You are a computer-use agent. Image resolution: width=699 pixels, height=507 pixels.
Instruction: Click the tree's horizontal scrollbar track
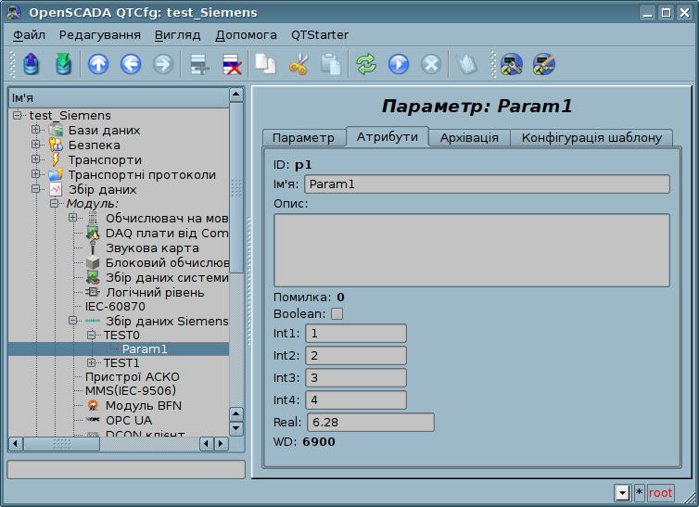point(148,444)
